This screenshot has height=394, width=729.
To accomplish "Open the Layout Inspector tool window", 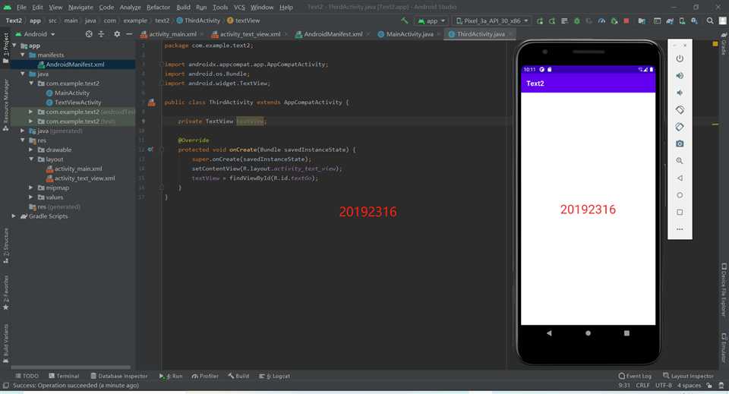I will [688, 376].
